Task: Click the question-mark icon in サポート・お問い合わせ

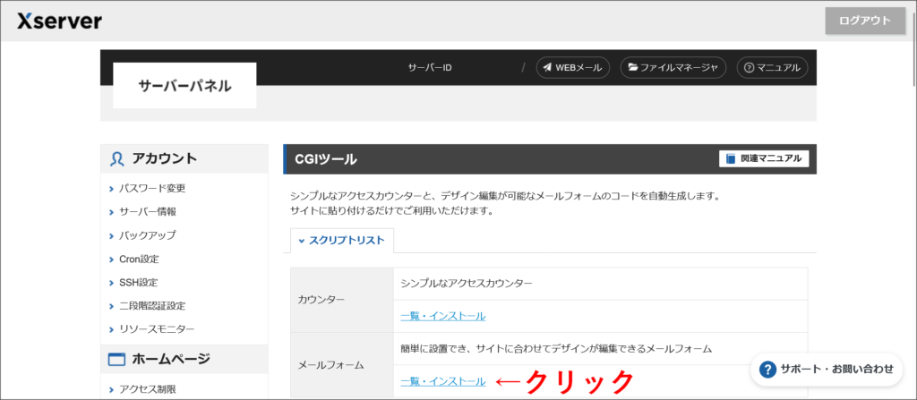Action: 767,370
